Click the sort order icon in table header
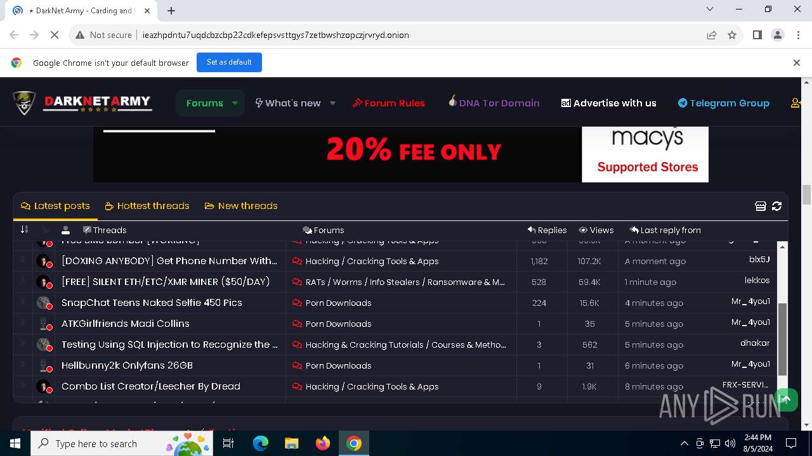The image size is (812, 456). 24,230
